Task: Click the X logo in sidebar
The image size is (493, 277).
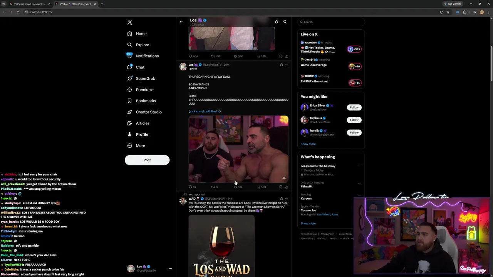Action: 130,22
